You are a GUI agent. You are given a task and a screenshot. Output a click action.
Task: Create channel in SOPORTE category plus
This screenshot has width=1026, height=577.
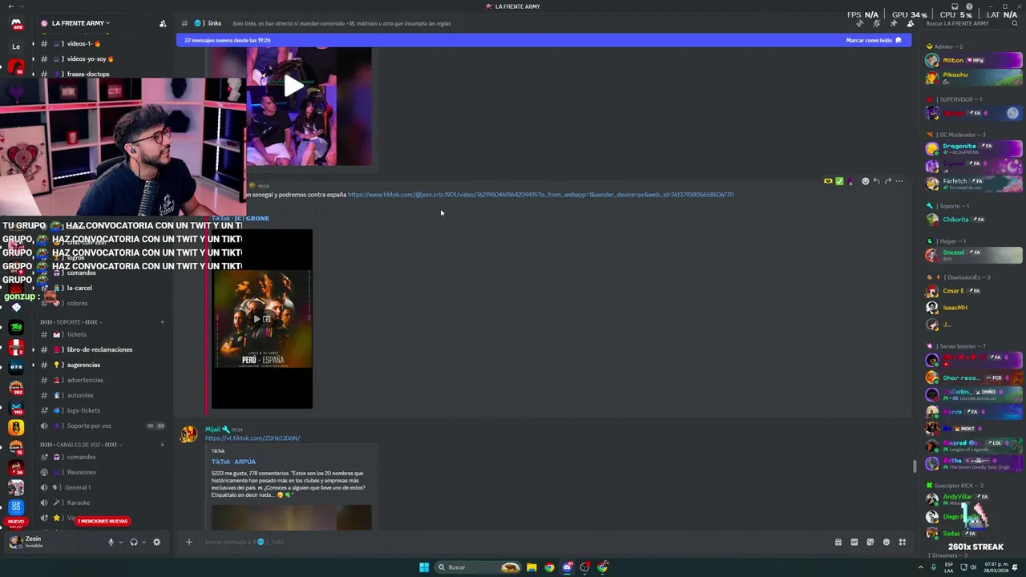click(162, 322)
